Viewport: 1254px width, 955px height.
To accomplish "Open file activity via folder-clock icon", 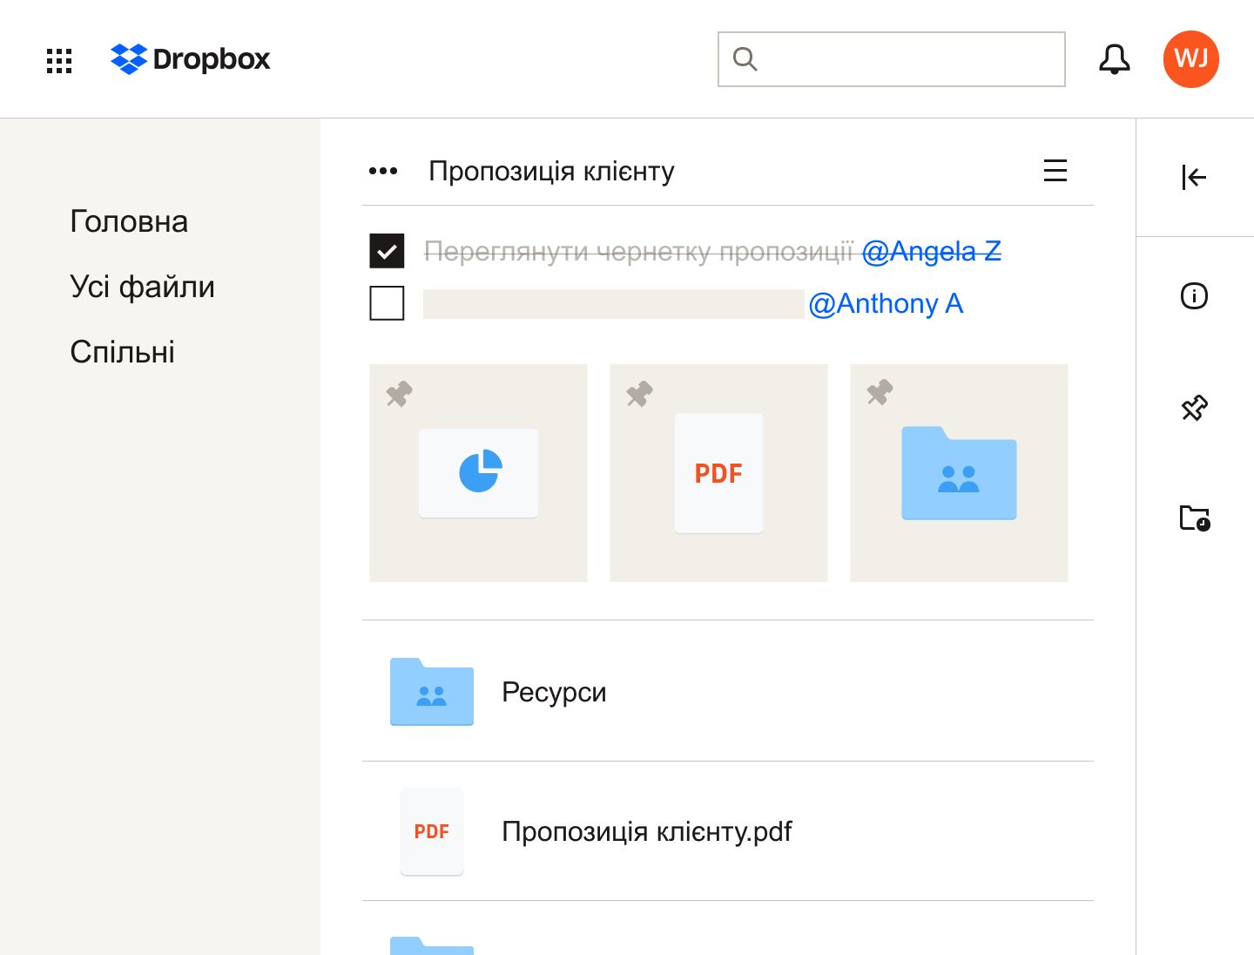I will [x=1195, y=518].
